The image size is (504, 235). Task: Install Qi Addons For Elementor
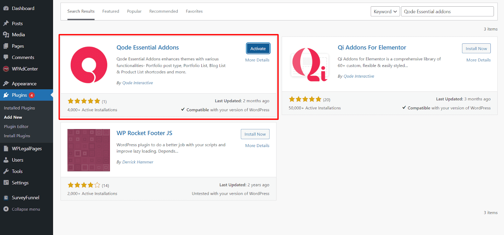pyautogui.click(x=476, y=49)
